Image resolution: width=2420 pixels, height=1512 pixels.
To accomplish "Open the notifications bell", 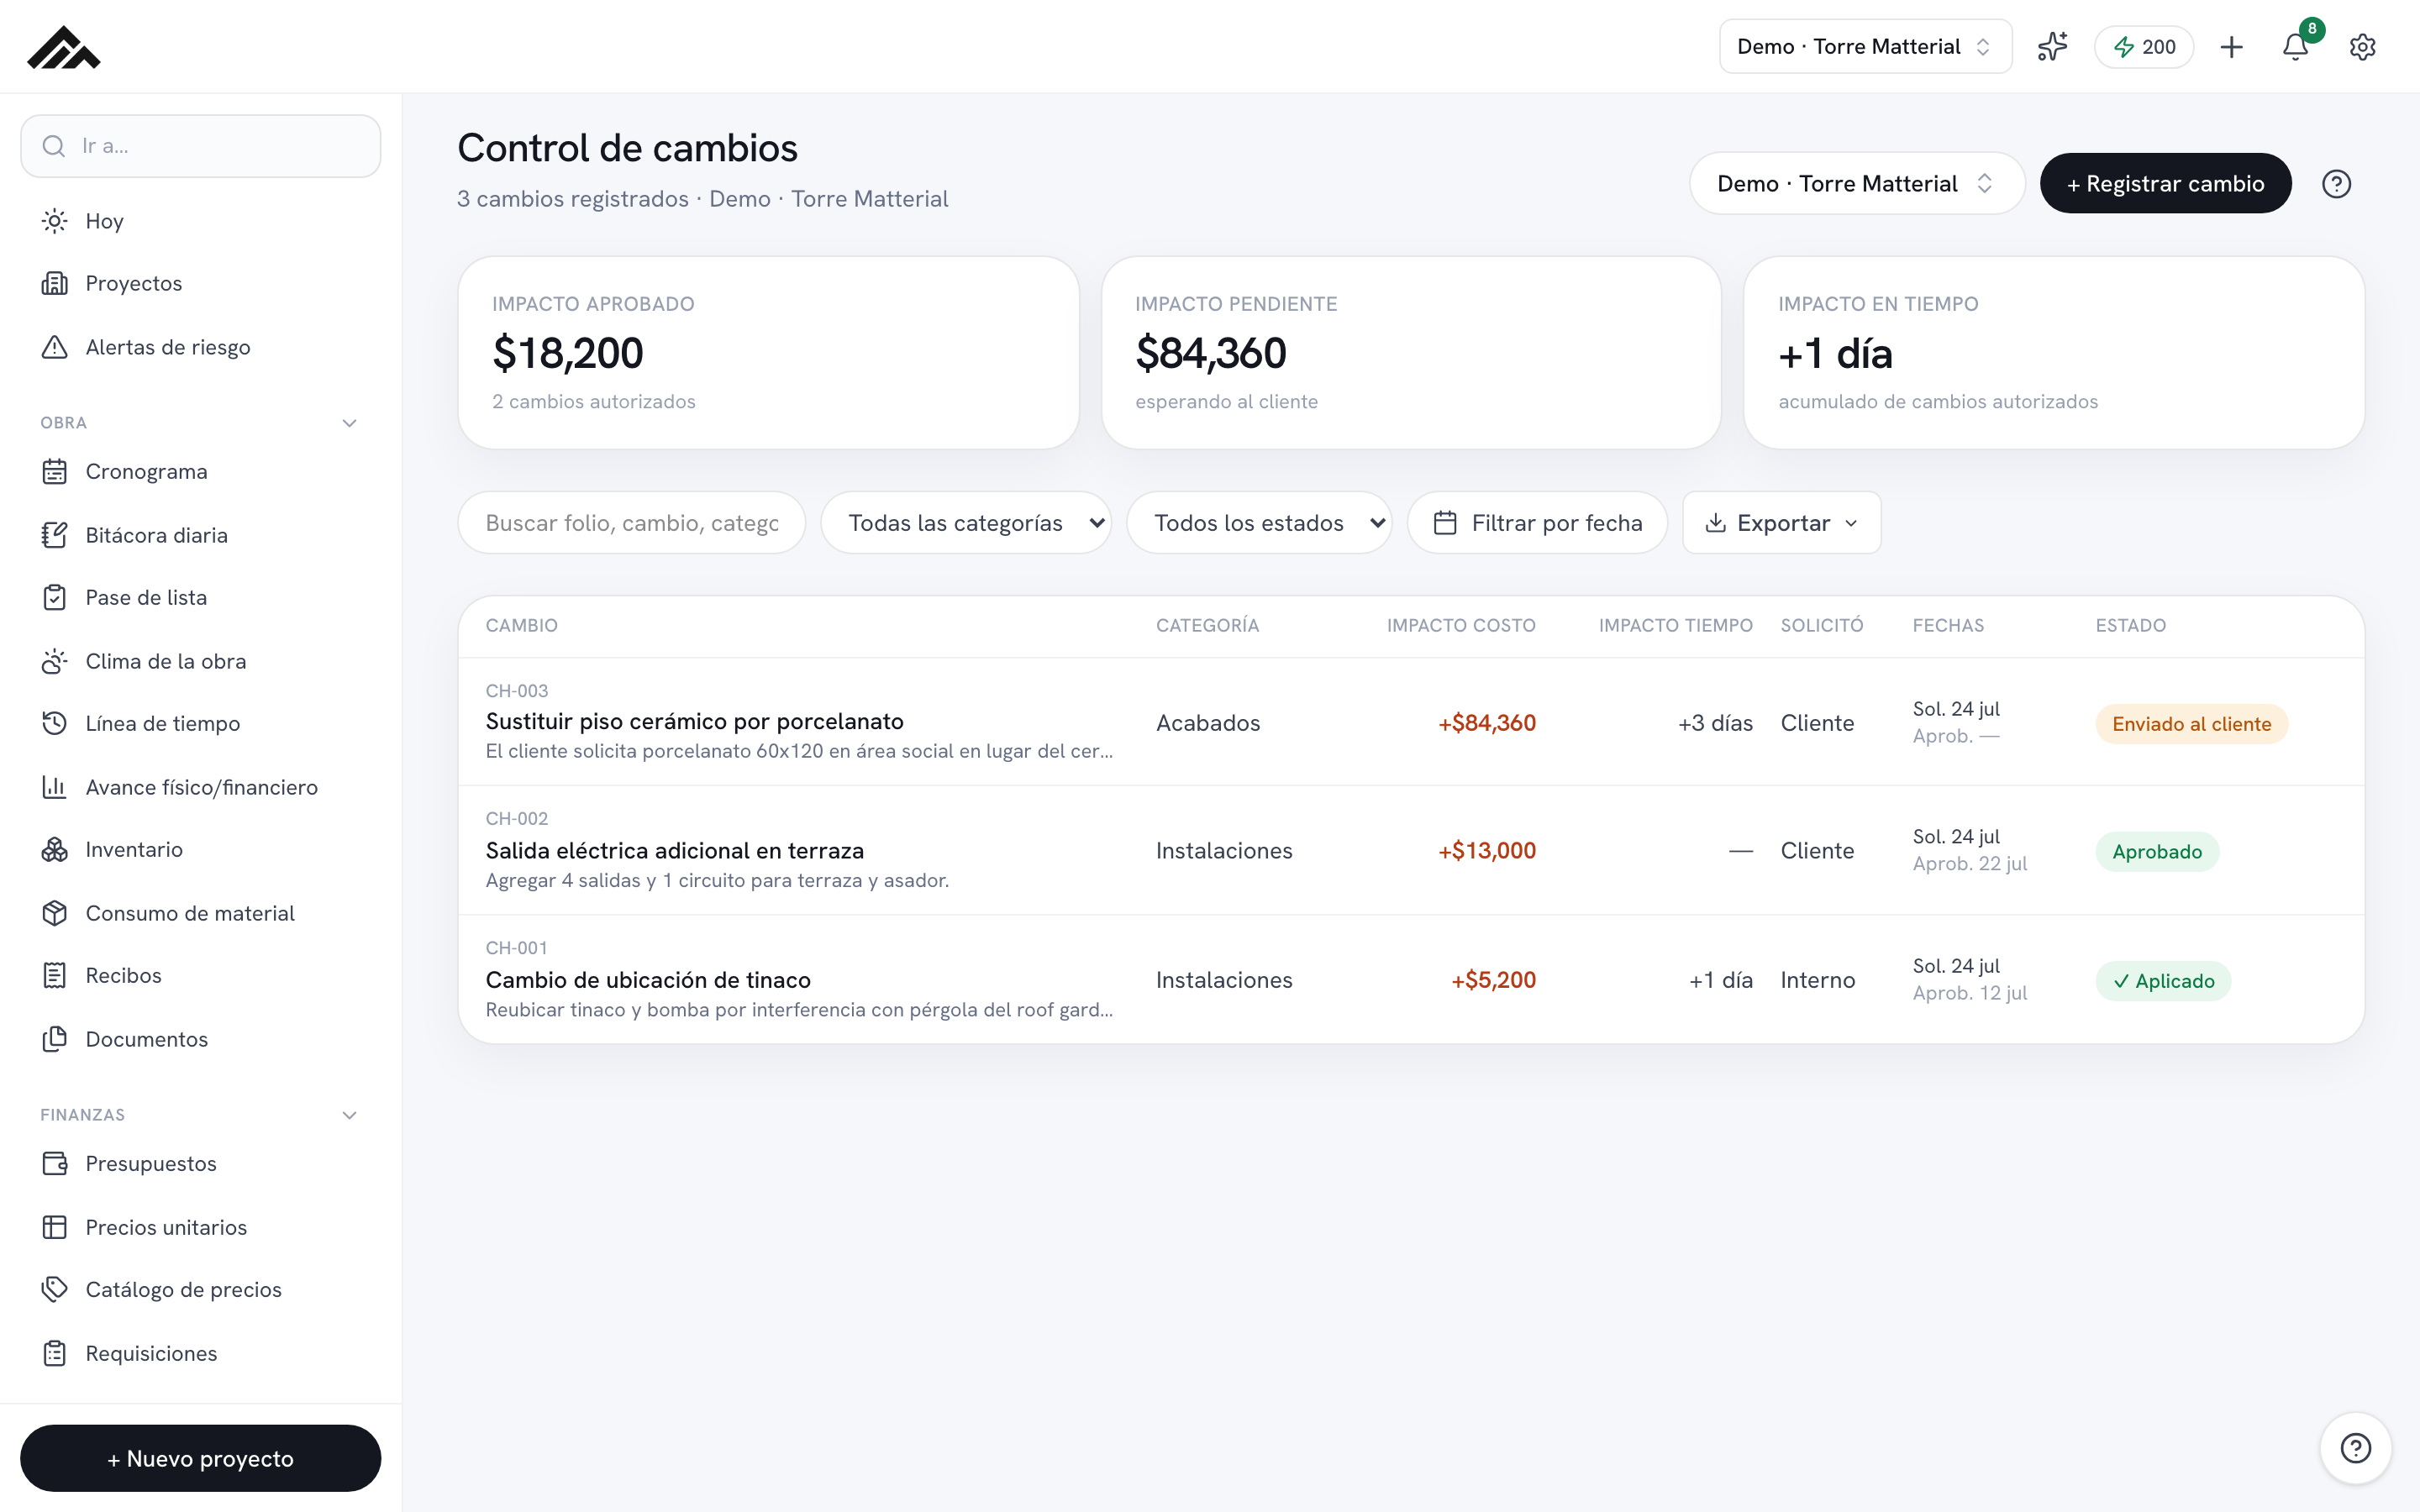I will point(2295,47).
